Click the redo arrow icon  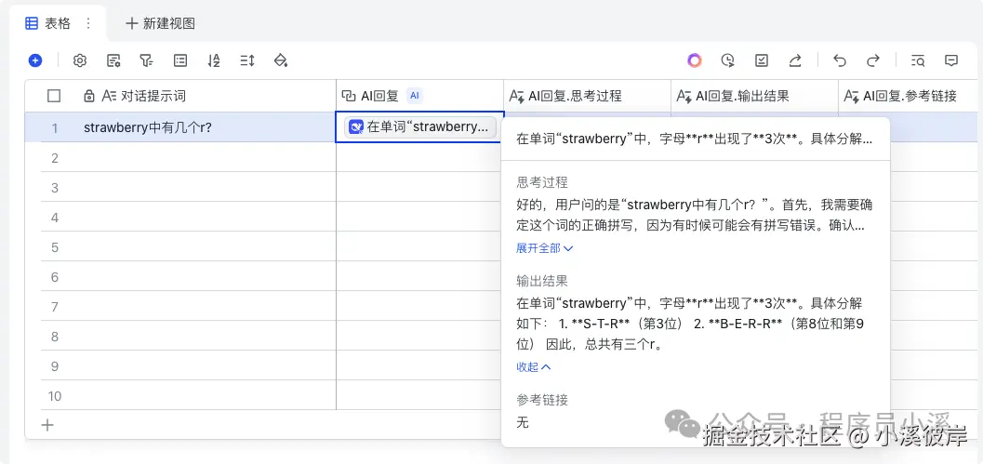tap(873, 60)
